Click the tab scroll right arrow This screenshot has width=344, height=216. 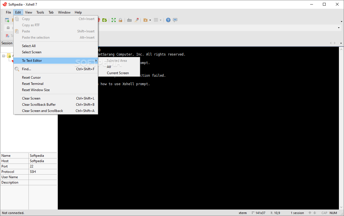pos(335,43)
